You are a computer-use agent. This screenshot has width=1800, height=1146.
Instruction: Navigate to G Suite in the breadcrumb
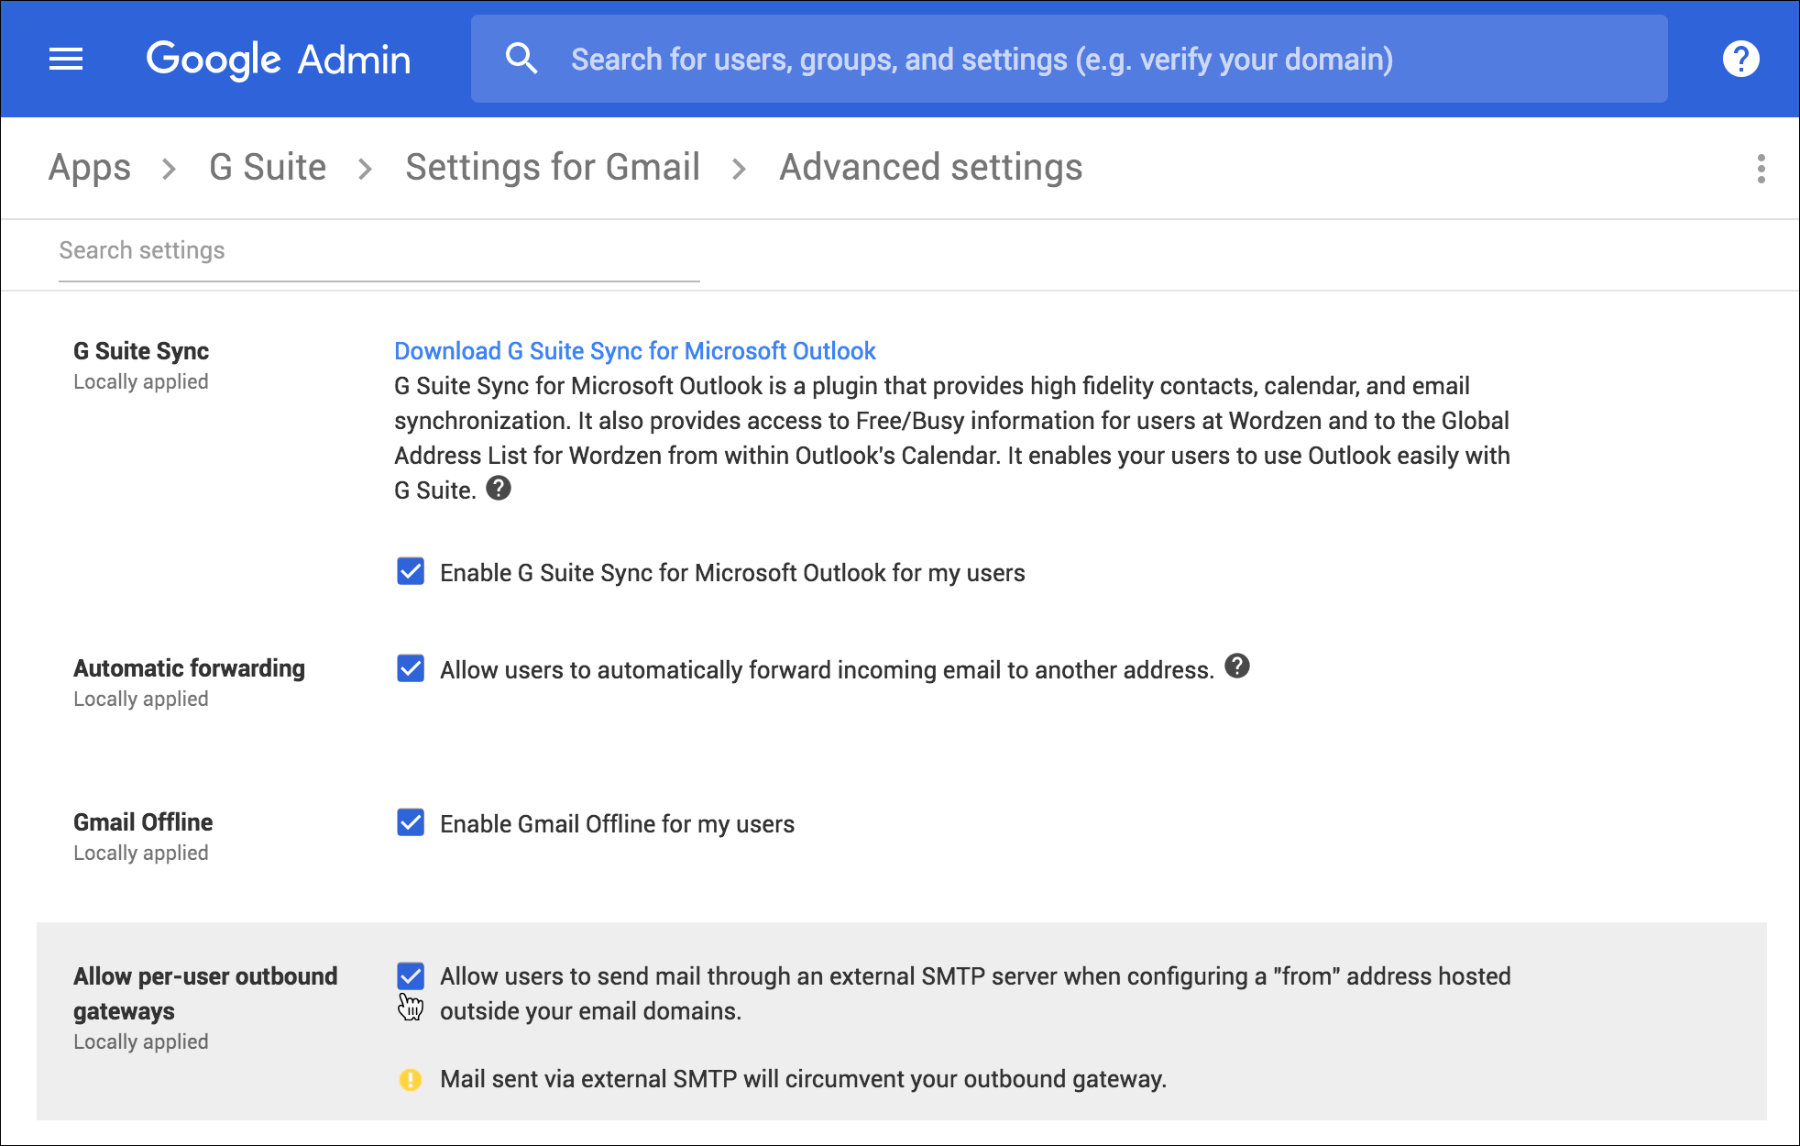click(x=267, y=168)
